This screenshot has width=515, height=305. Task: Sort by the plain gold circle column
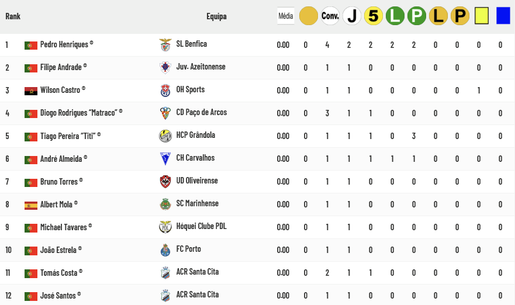click(309, 16)
